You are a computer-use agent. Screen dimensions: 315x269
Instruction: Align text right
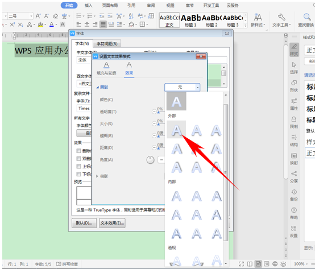pyautogui.click(x=95, y=24)
